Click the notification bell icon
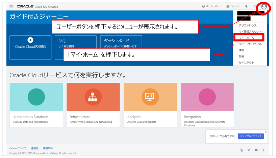The height and width of the screenshot is (158, 276). pyautogui.click(x=246, y=6)
